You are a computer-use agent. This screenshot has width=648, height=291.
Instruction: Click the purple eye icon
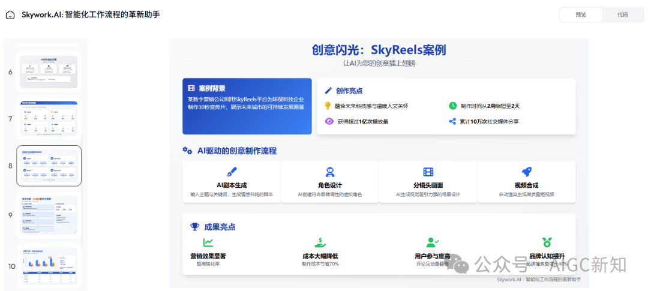coord(329,122)
